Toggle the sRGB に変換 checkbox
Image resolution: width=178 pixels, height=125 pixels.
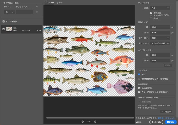[139, 88]
